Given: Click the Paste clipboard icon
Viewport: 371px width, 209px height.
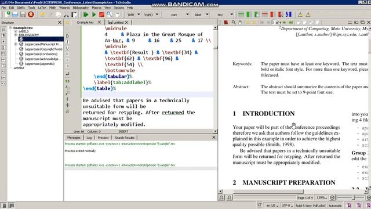Looking at the screenshot, I should point(74,15).
